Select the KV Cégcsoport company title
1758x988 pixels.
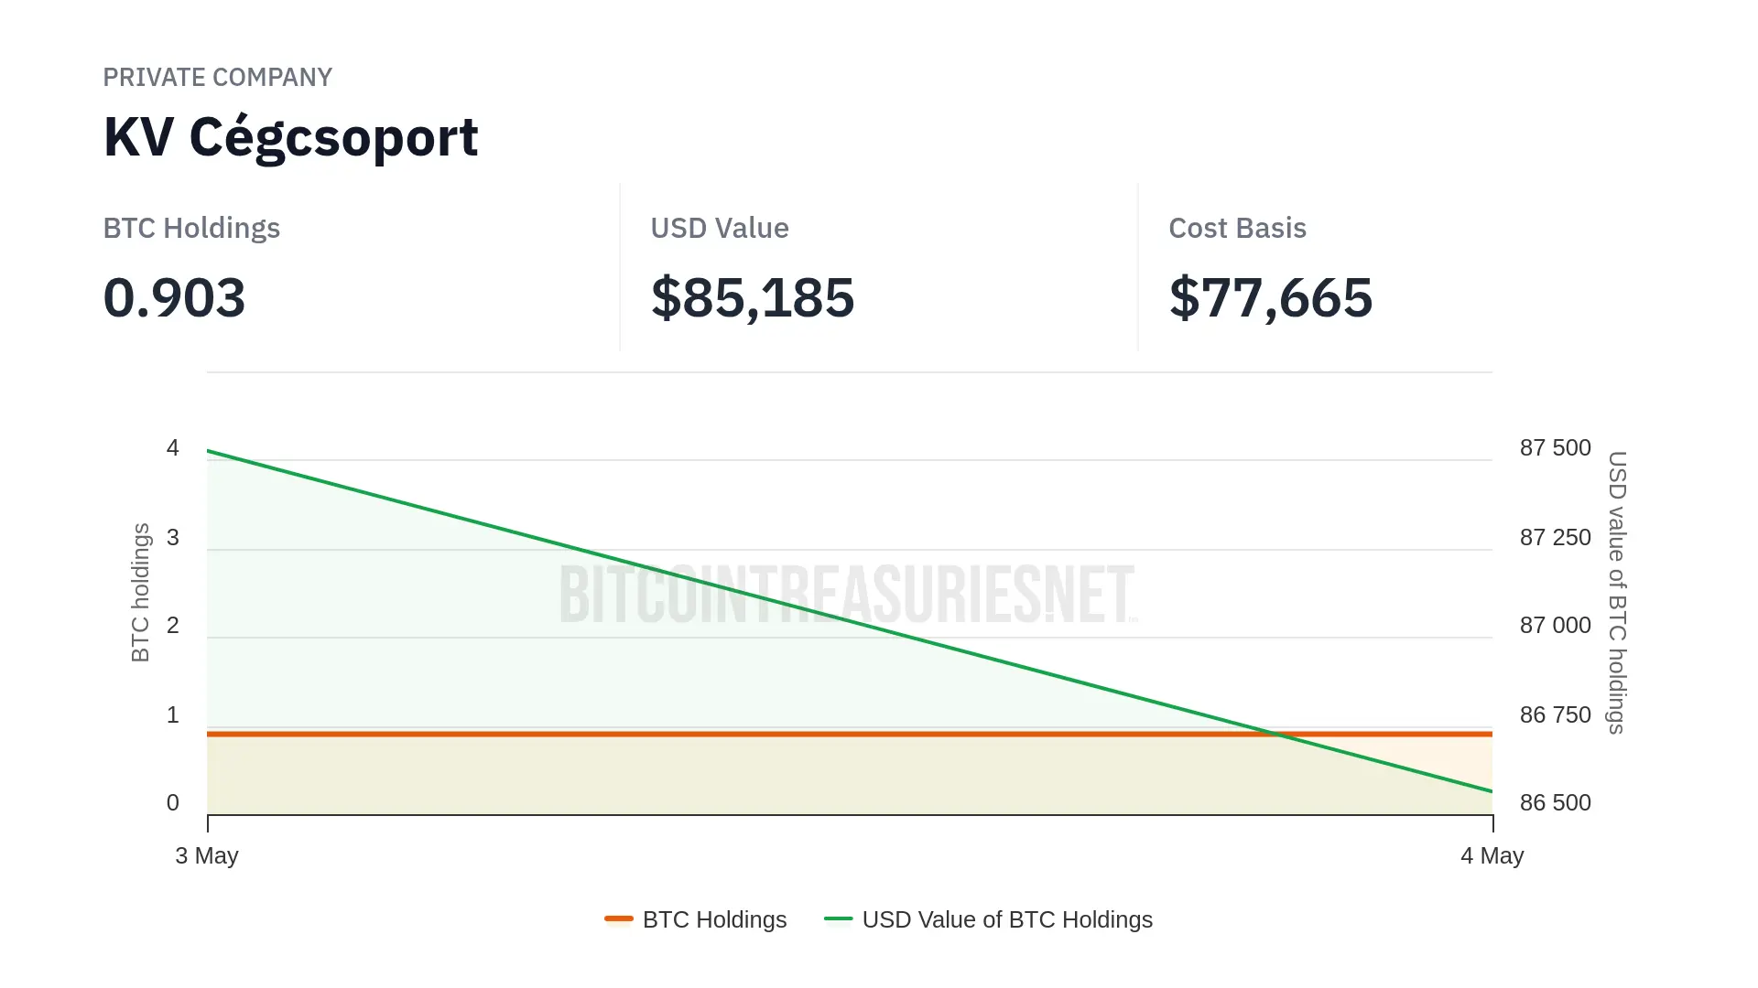coord(290,137)
